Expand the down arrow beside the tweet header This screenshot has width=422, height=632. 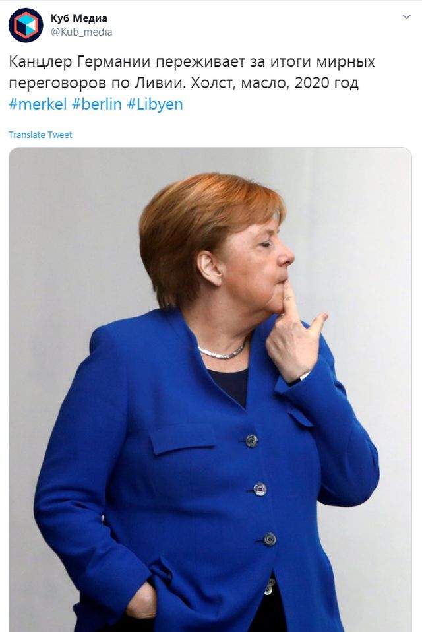point(407,17)
